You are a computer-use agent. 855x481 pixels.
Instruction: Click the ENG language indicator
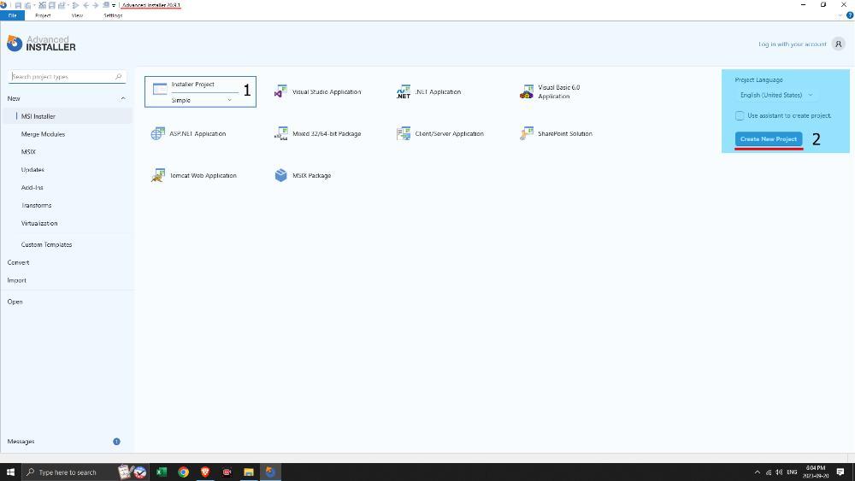(792, 472)
